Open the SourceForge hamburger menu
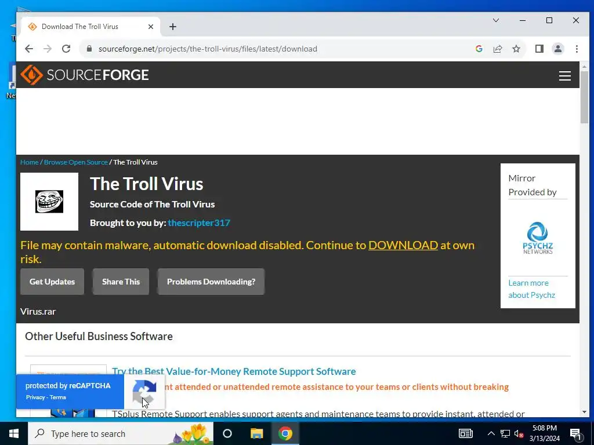 coord(565,76)
